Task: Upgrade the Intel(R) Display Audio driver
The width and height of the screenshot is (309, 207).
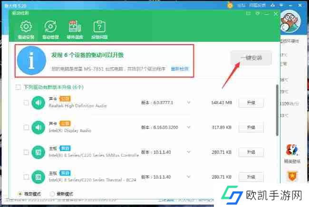Action: pyautogui.click(x=251, y=128)
